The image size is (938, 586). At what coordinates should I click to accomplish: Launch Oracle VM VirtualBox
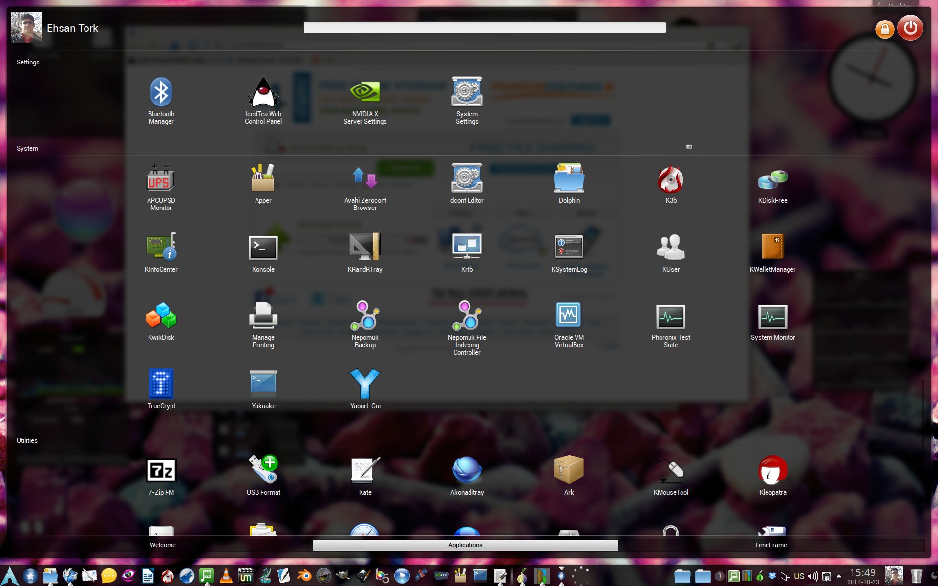point(569,324)
